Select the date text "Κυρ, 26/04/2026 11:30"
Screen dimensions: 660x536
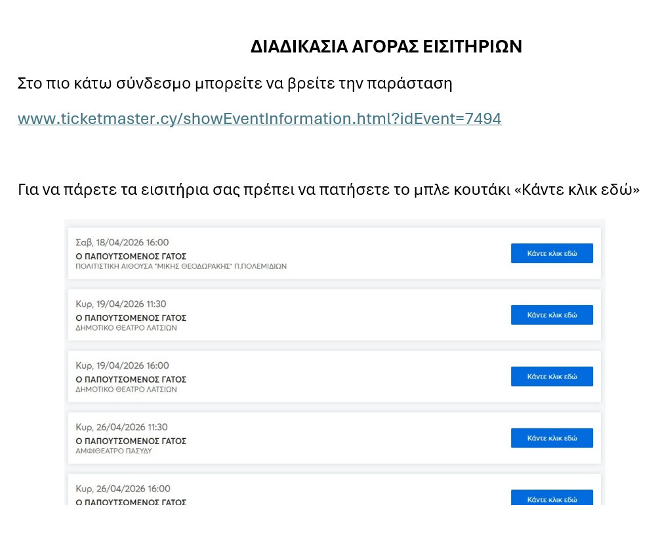tap(122, 427)
